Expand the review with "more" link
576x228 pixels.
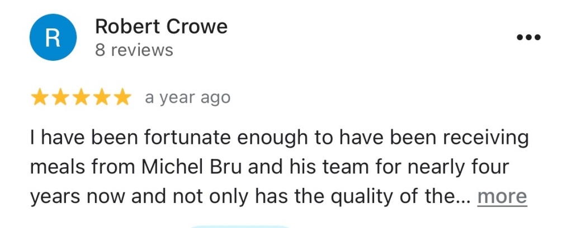pos(502,196)
